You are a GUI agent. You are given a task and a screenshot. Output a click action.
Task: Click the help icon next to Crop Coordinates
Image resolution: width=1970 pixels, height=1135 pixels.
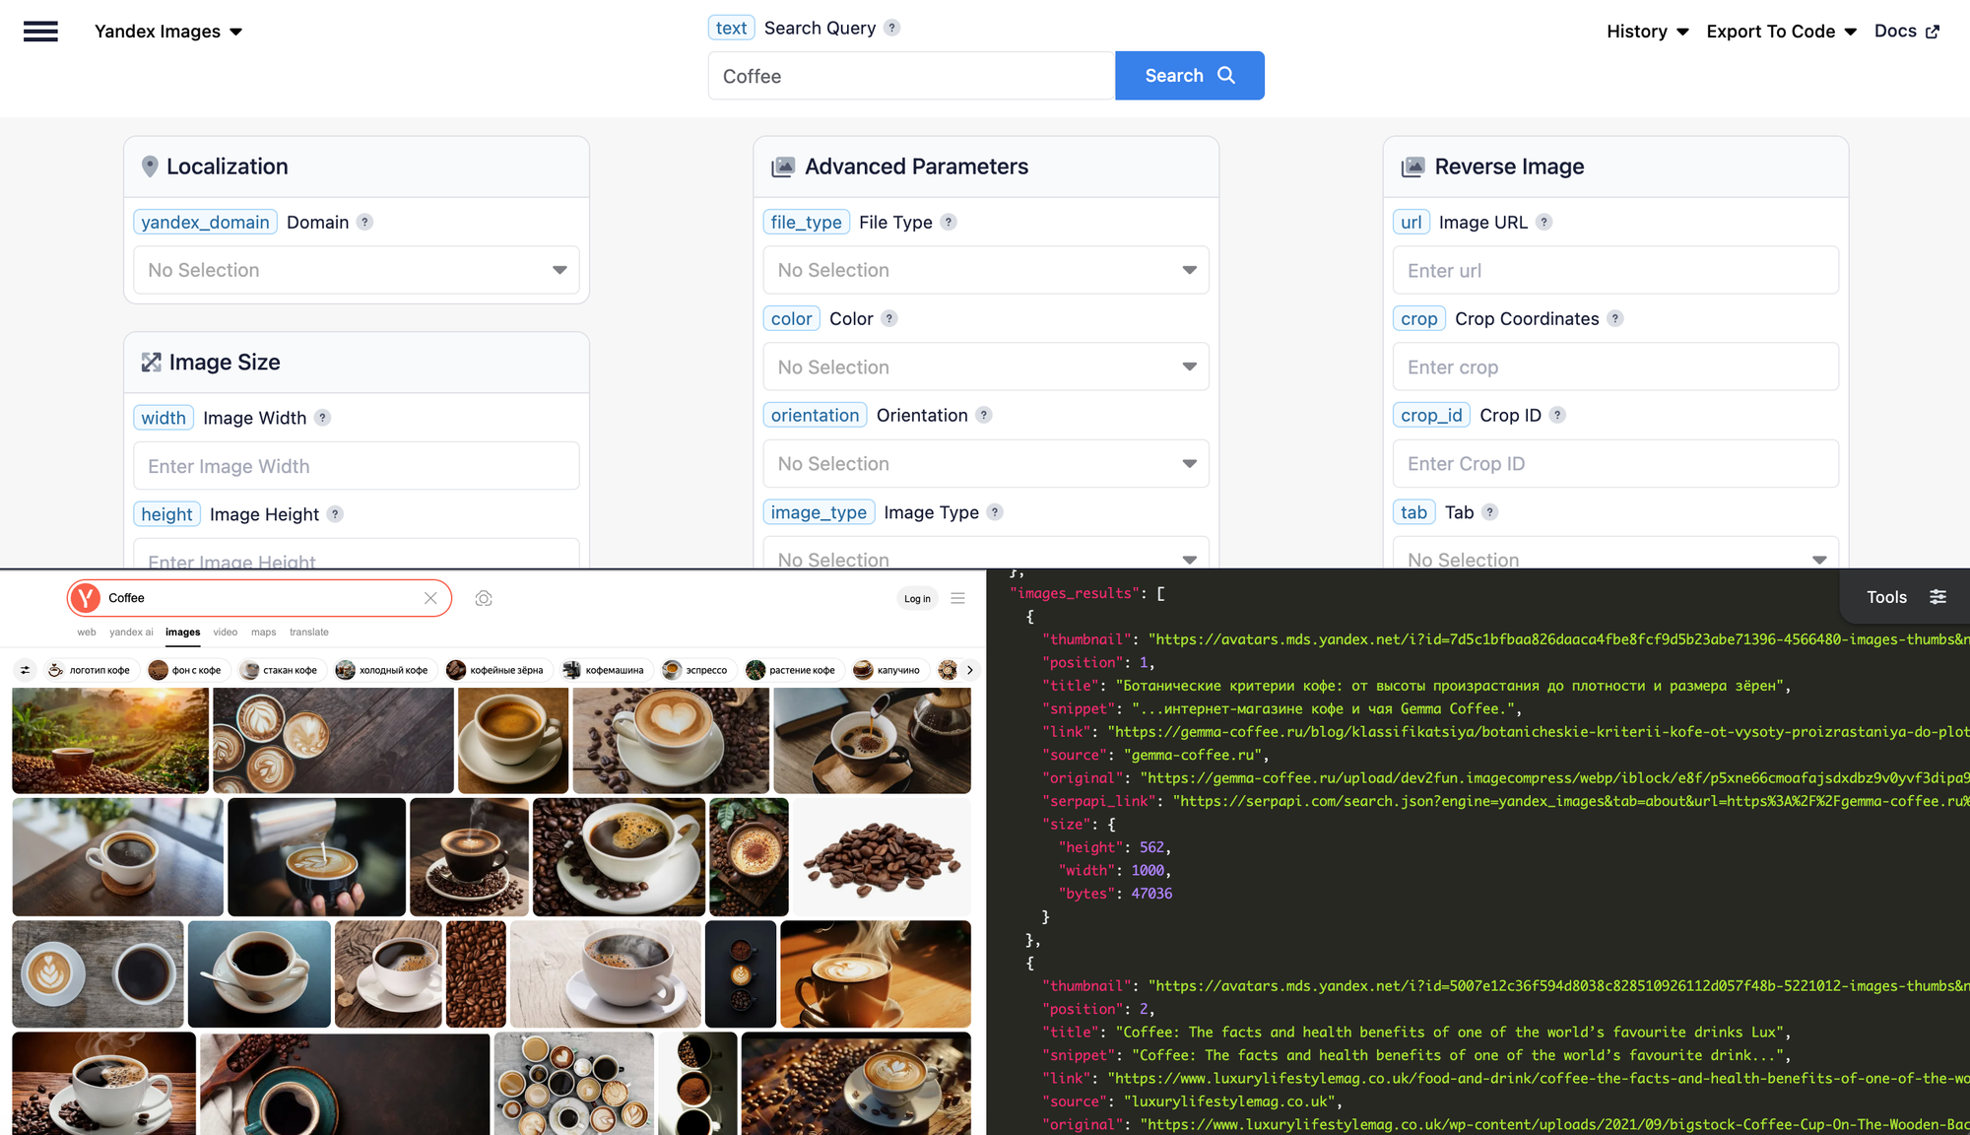click(x=1615, y=318)
